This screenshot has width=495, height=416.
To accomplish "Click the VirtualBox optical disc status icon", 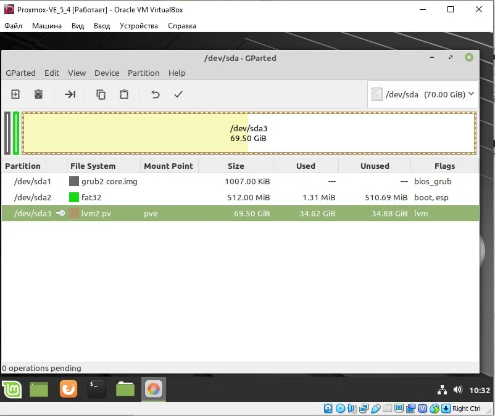I will 340,409.
